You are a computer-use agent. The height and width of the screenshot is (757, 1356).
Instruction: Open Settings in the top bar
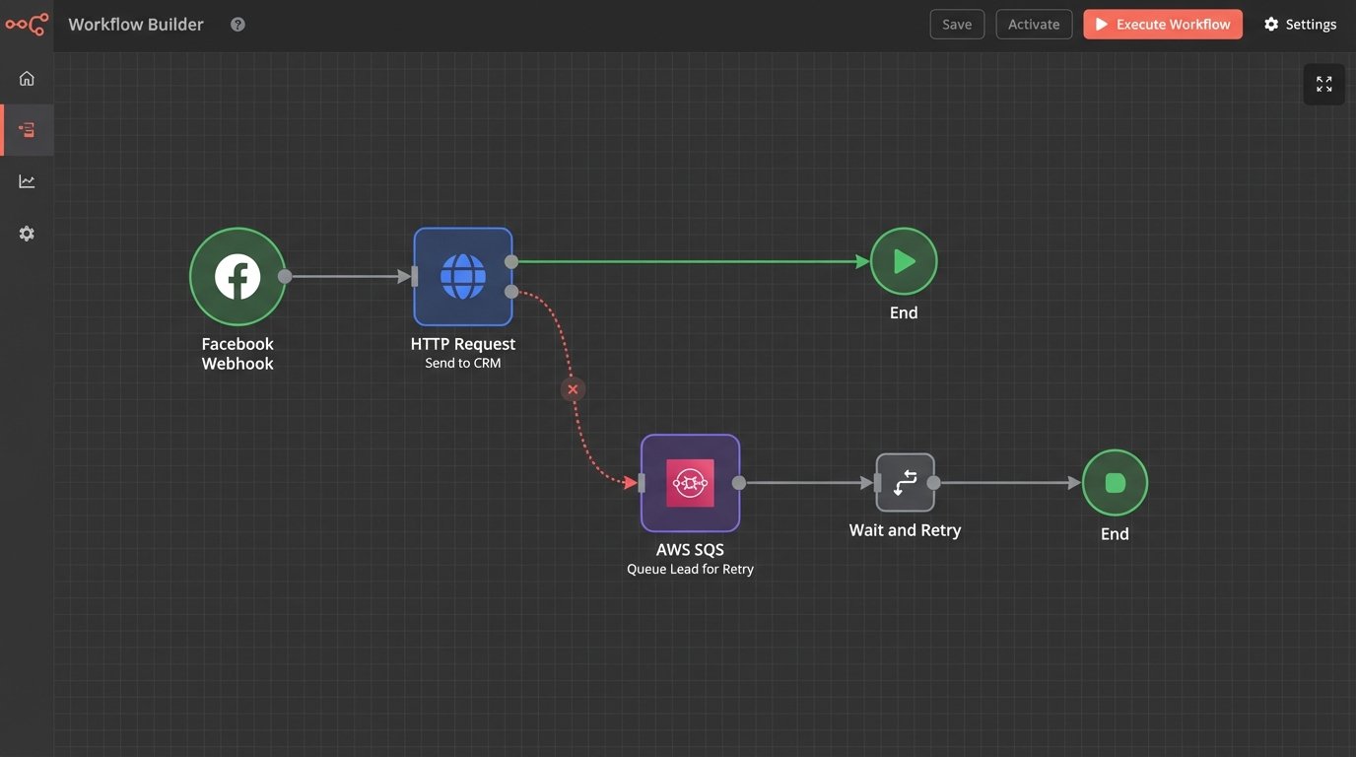pyautogui.click(x=1300, y=25)
